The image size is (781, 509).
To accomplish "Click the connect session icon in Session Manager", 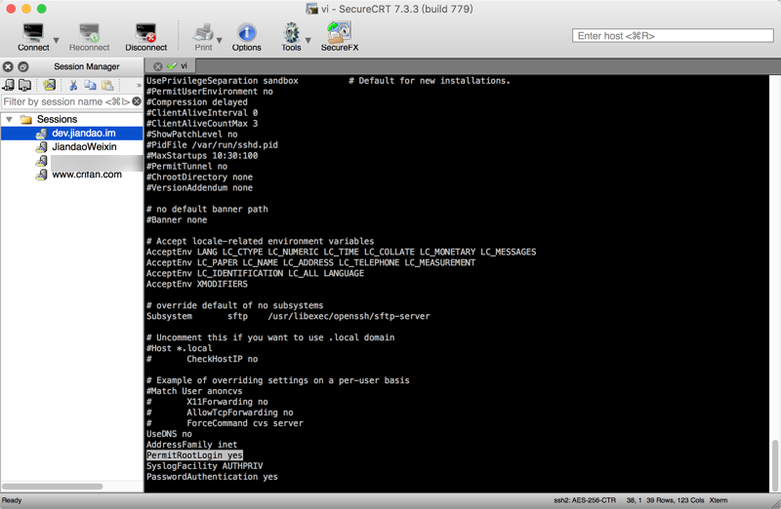I will (9, 85).
